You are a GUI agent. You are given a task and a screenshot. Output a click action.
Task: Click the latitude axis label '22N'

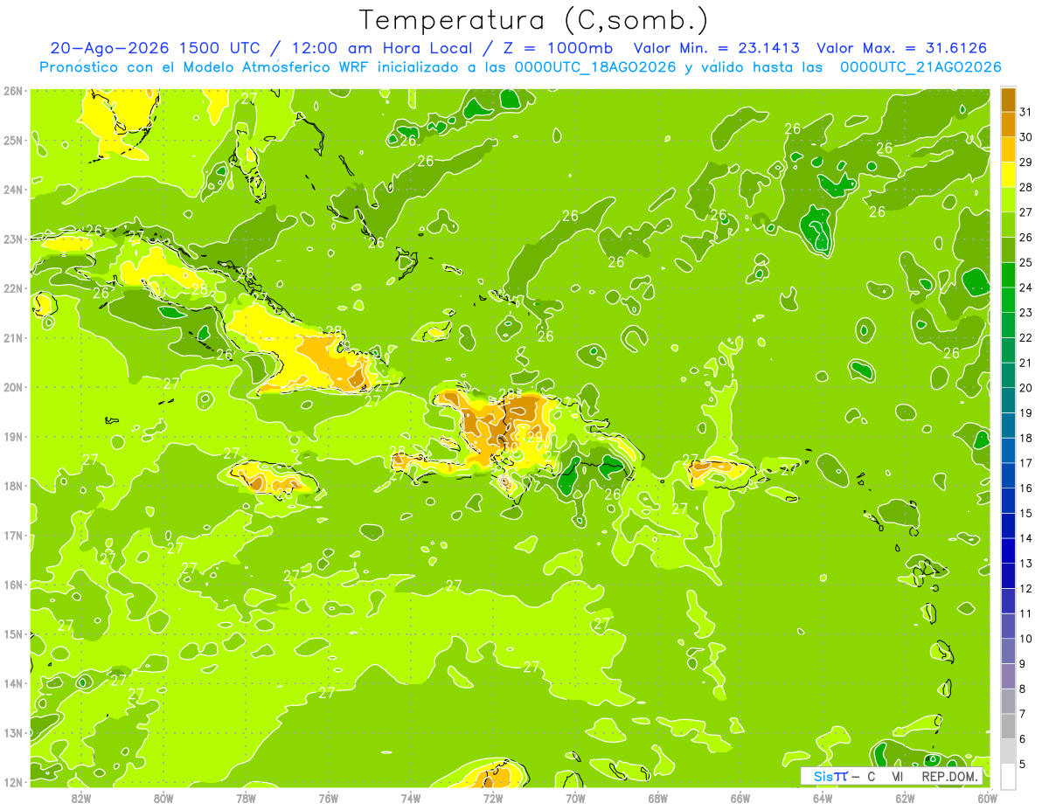14,288
